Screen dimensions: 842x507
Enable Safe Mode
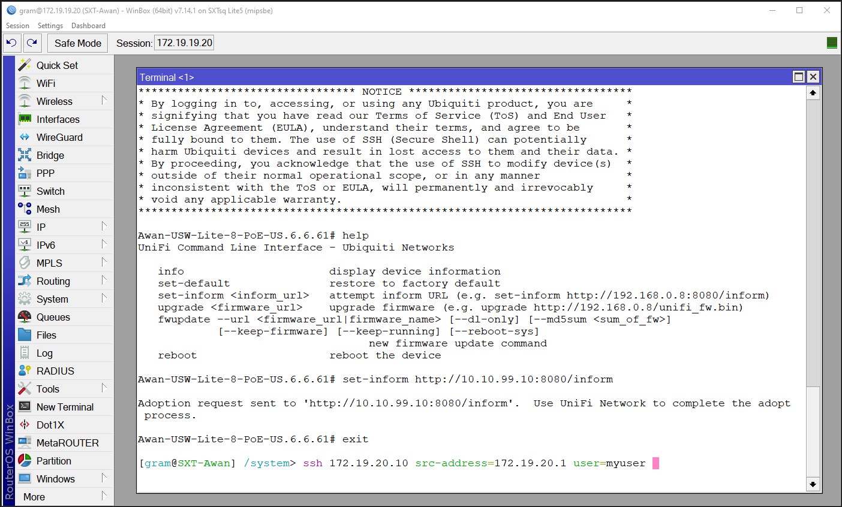click(77, 43)
